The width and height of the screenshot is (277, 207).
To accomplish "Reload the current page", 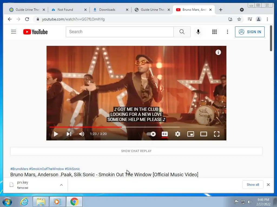I will pos(27,19).
